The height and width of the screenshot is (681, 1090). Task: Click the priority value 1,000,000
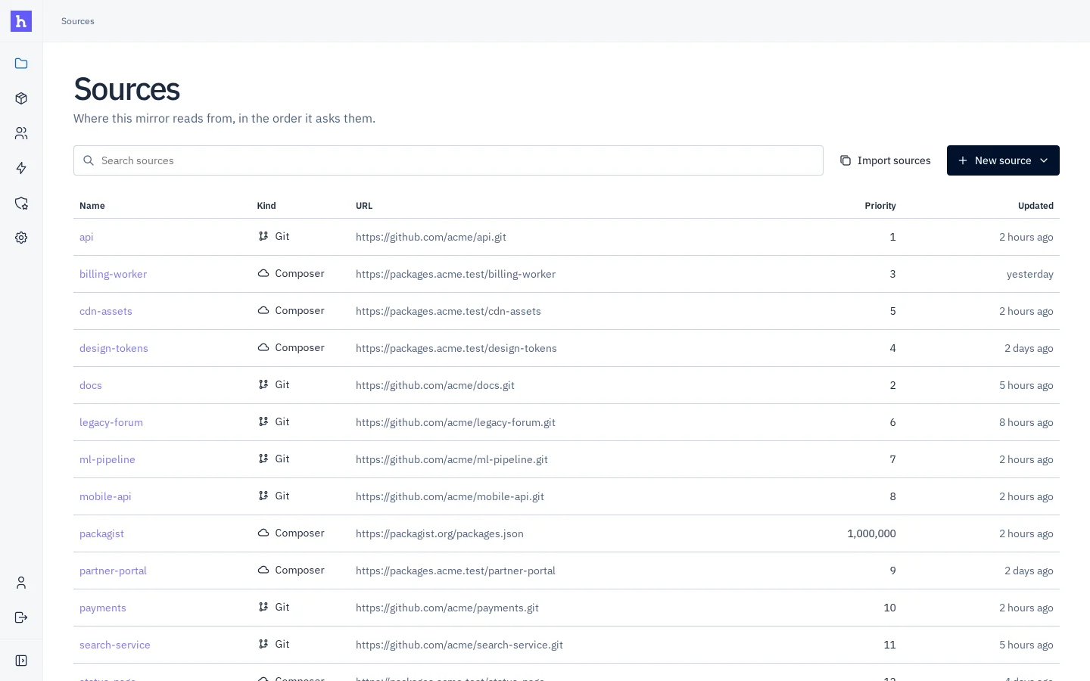click(871, 533)
